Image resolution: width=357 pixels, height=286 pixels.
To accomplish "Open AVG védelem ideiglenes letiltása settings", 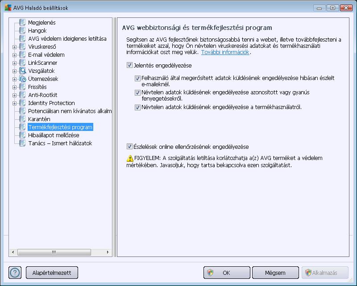I will point(67,38).
